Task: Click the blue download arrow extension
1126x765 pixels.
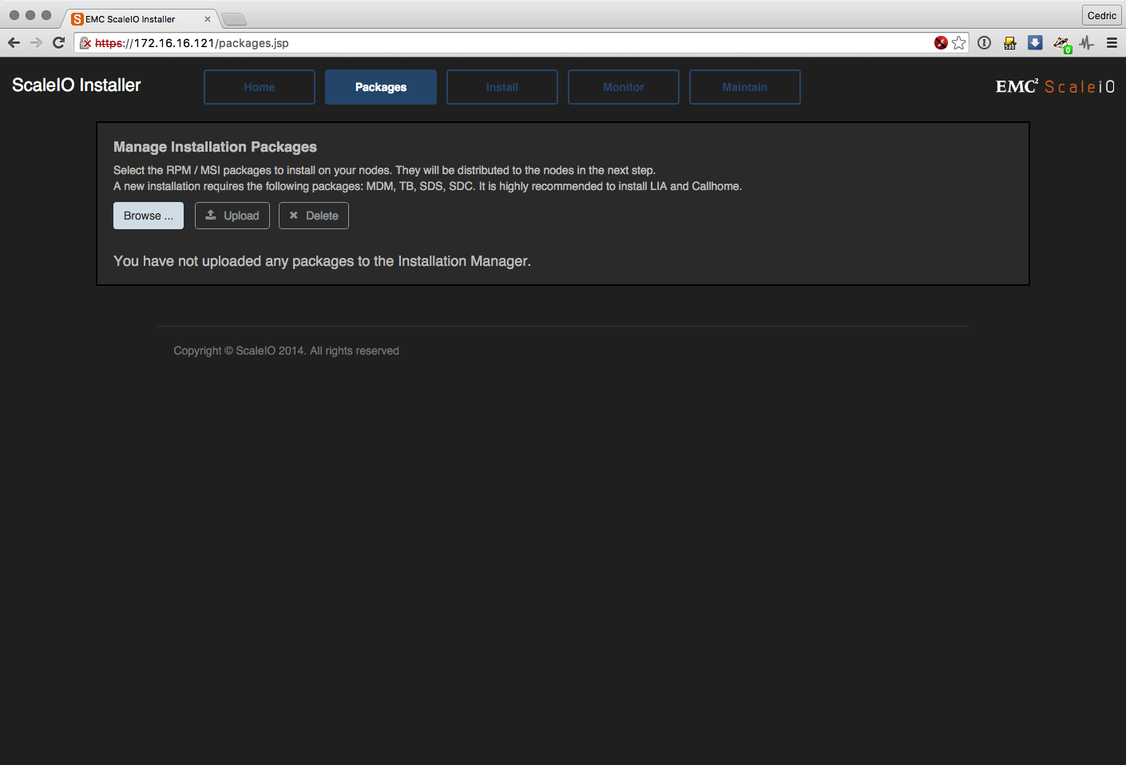Action: tap(1035, 43)
